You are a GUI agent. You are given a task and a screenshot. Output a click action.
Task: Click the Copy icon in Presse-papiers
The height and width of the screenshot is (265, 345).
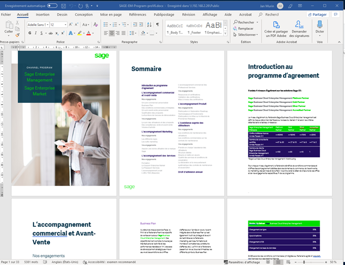coord(17,29)
